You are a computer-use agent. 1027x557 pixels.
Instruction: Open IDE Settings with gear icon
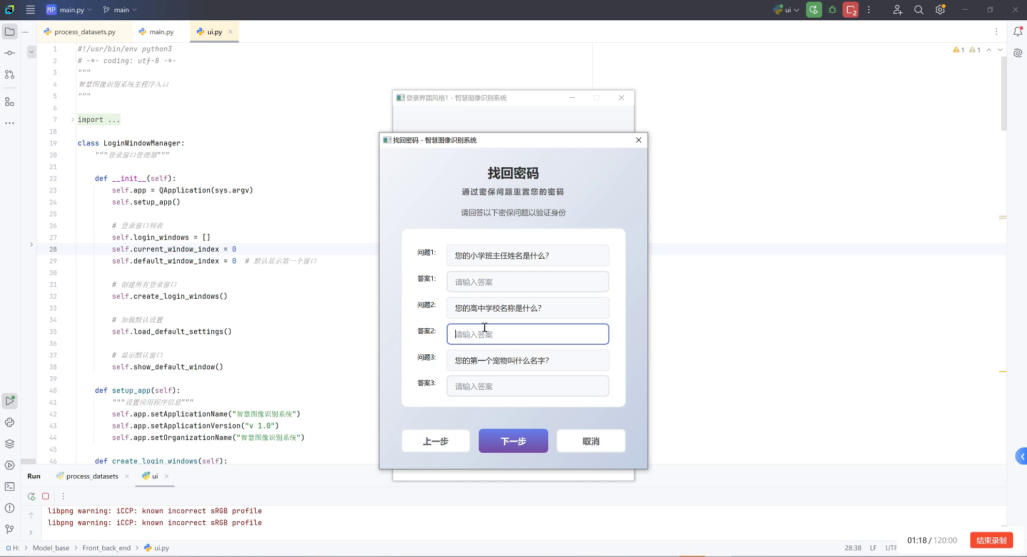pyautogui.click(x=940, y=10)
